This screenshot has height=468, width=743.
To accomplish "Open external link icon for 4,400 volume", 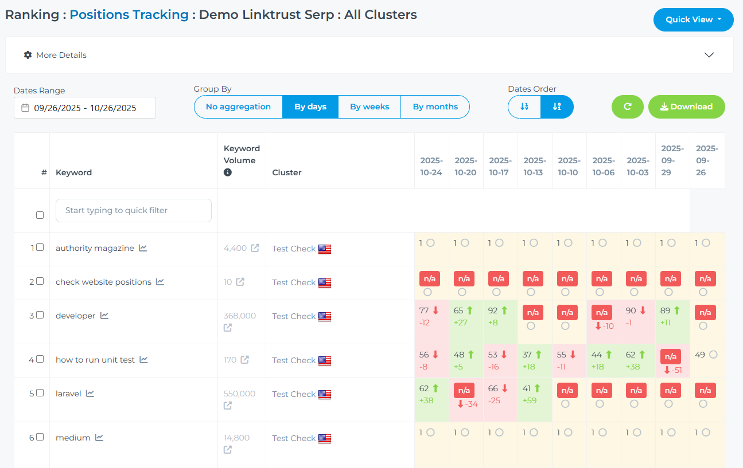I will pyautogui.click(x=255, y=248).
